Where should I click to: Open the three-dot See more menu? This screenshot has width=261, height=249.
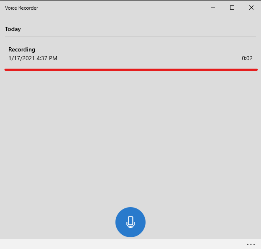point(251,244)
